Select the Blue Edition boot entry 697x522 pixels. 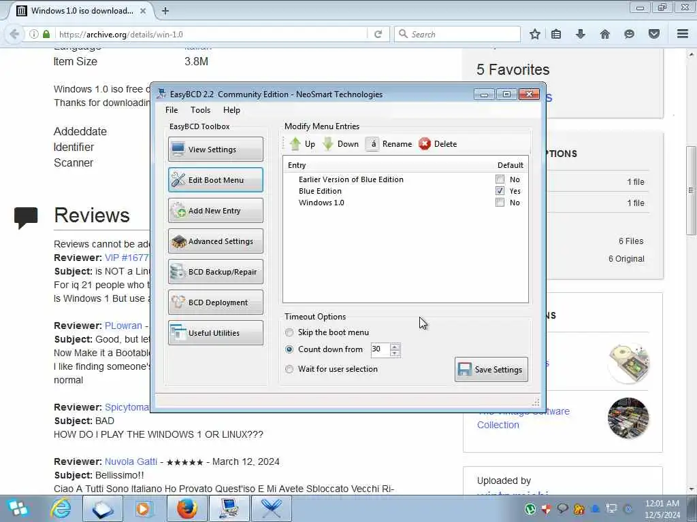320,191
